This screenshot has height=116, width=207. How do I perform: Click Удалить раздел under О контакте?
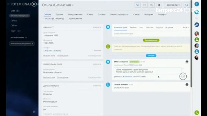pos(95,56)
